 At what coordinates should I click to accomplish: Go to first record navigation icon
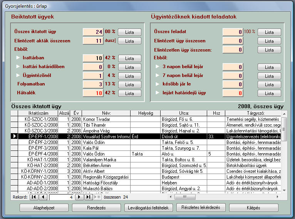coord(34,197)
